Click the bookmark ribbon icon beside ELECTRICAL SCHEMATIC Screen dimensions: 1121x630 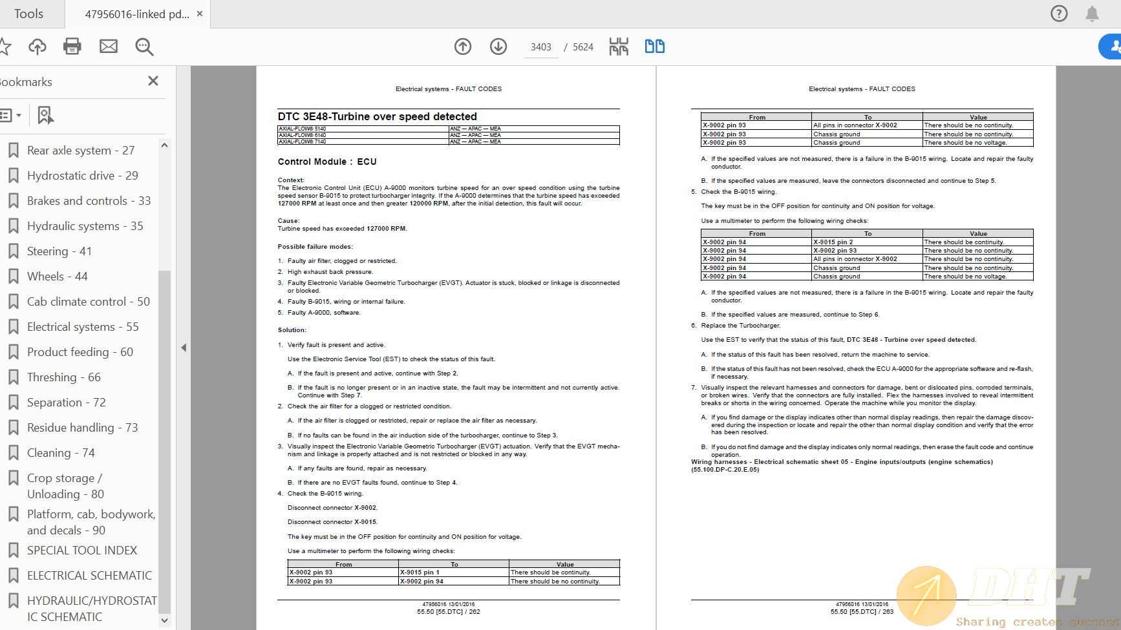[x=13, y=576]
